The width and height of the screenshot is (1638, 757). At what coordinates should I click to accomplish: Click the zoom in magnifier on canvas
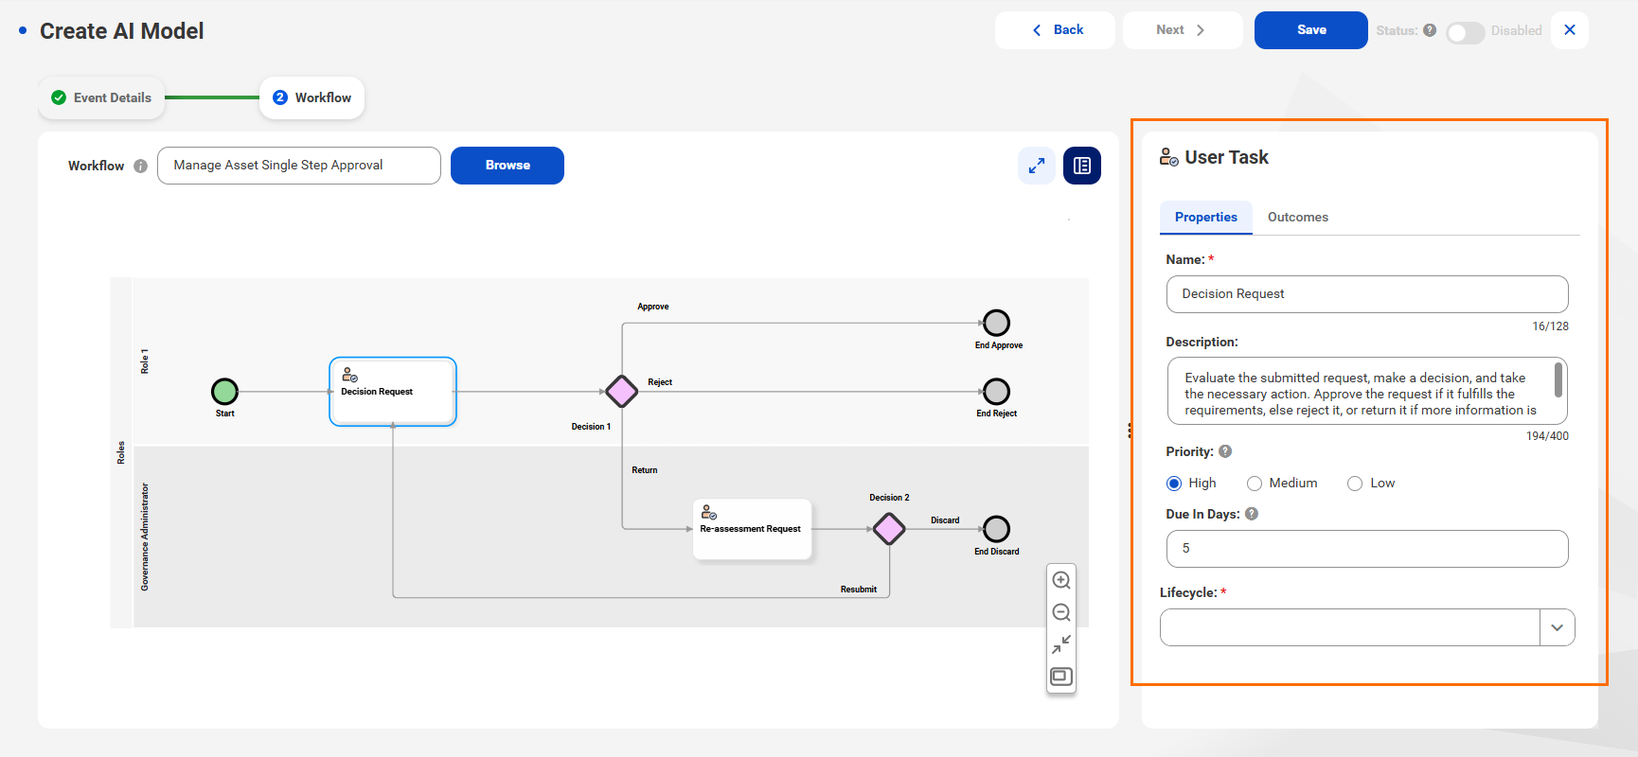1061,580
